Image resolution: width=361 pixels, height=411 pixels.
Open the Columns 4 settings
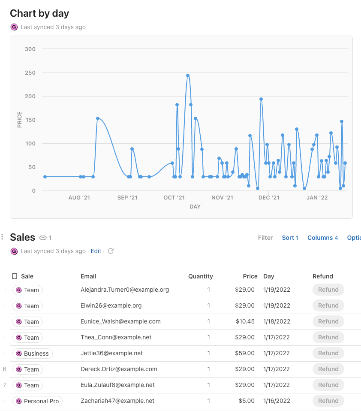coord(322,238)
